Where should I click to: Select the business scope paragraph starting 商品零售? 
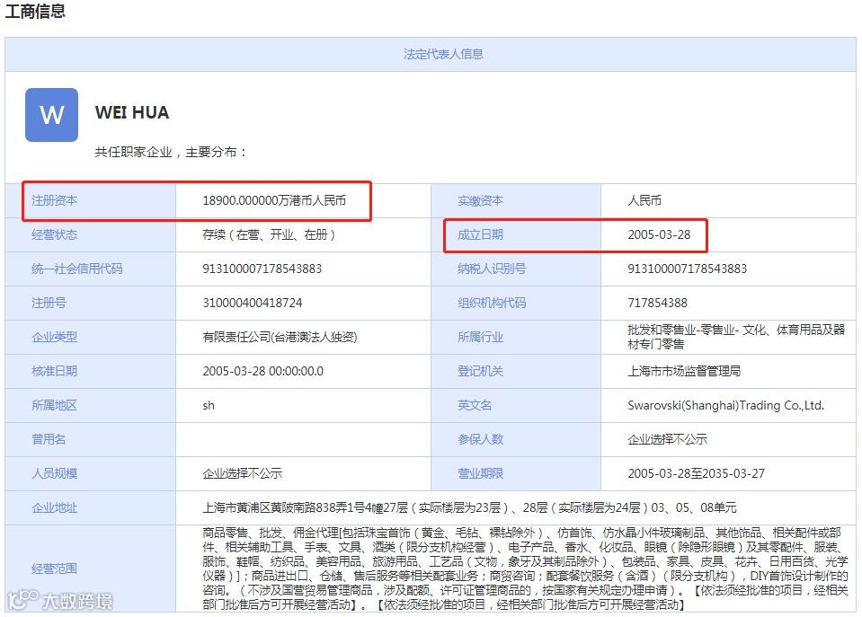click(x=525, y=569)
